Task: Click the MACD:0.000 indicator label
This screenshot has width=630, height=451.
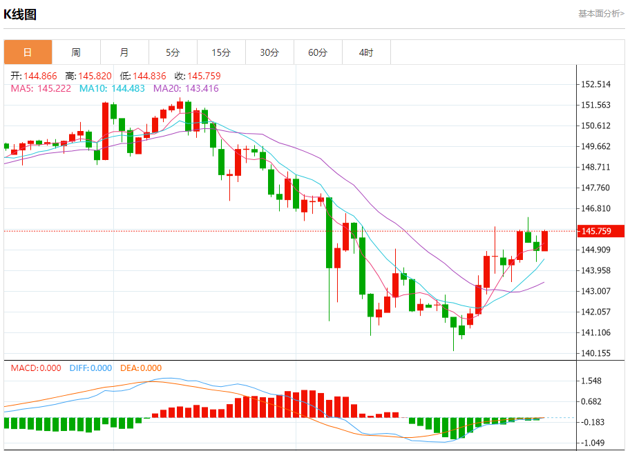Action: pos(36,368)
